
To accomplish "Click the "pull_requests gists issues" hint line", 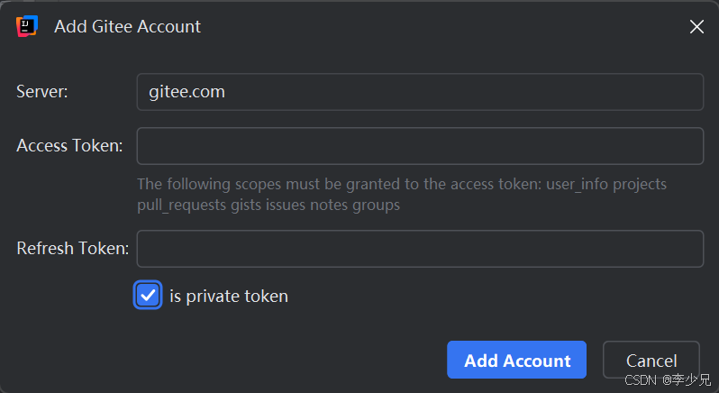I will point(268,205).
